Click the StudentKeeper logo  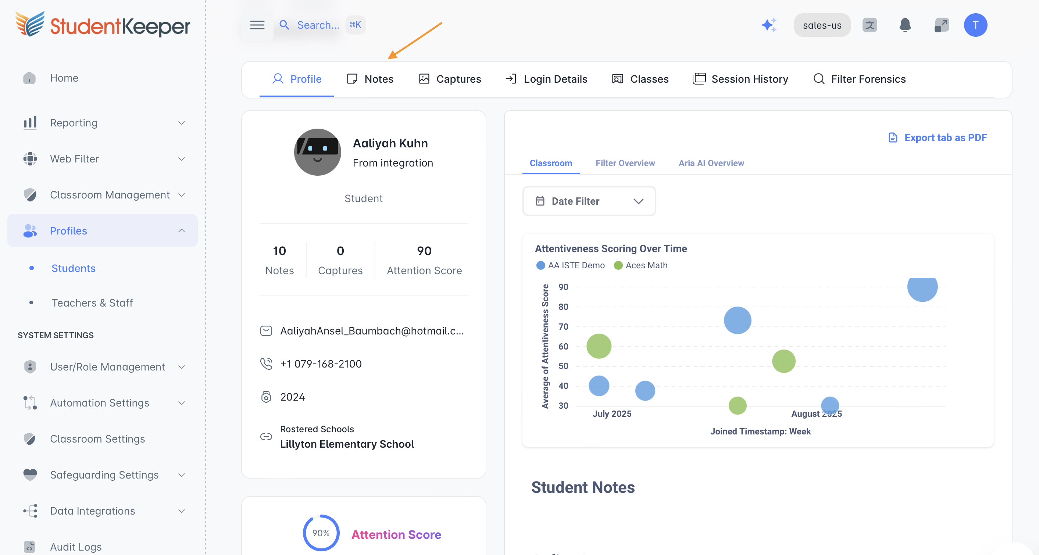click(103, 25)
